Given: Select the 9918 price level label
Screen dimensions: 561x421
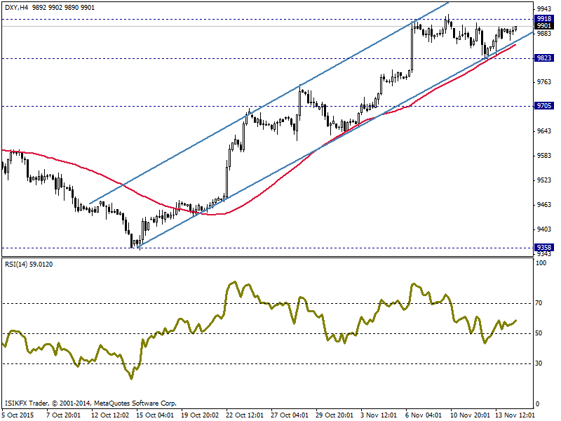Looking at the screenshot, I should 544,19.
